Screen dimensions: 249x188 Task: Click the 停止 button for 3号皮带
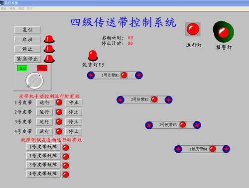[74, 122]
